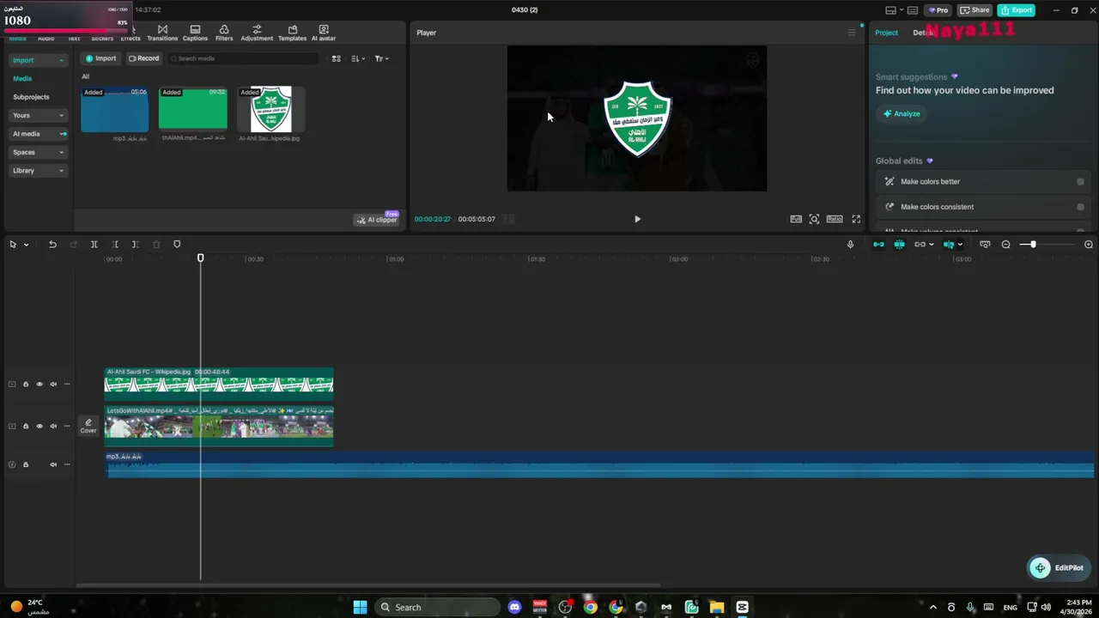Click the timeline zoom out icon

(1006, 245)
